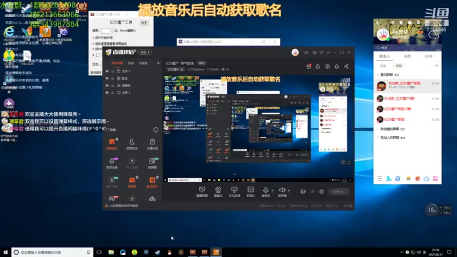Screen dimensions: 457x257
Task: Open 斗鱼直播伴侣使用教程 link
Action: pos(123,206)
